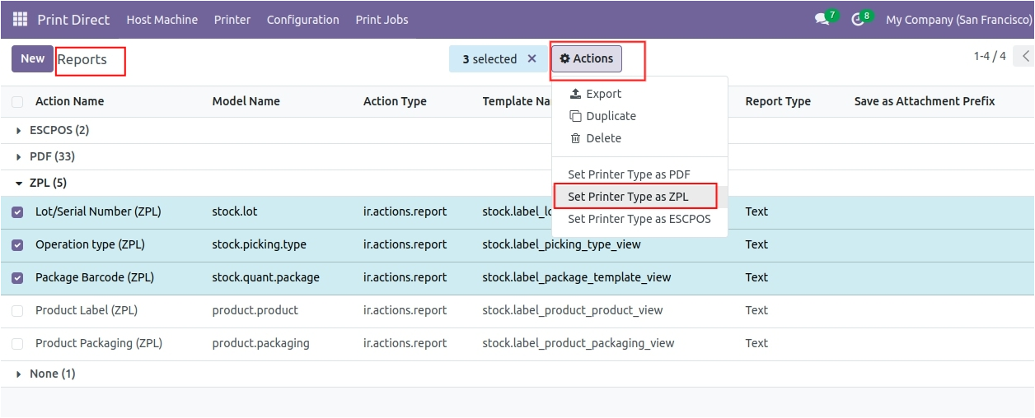The width and height of the screenshot is (1035, 418).
Task: Click Text report type in Product Packaging row
Action: [756, 343]
